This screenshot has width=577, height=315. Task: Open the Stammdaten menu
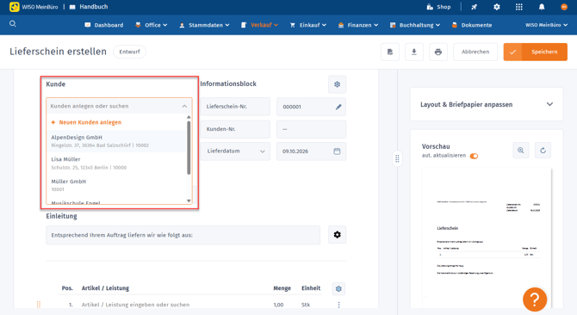204,25
